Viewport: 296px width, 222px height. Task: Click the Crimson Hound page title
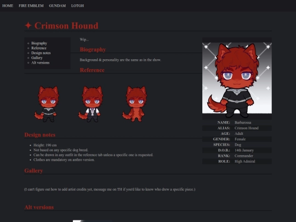[66, 26]
